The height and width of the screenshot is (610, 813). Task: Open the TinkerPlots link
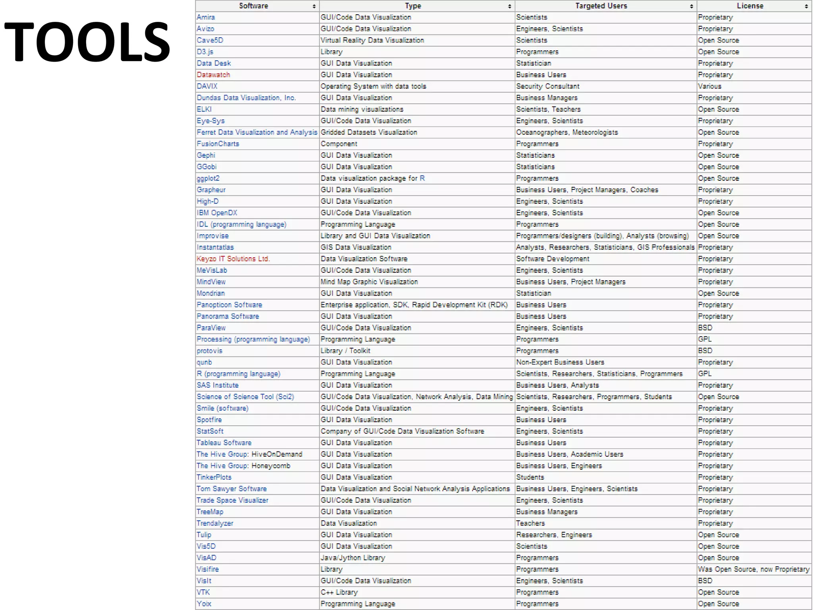[x=214, y=478]
